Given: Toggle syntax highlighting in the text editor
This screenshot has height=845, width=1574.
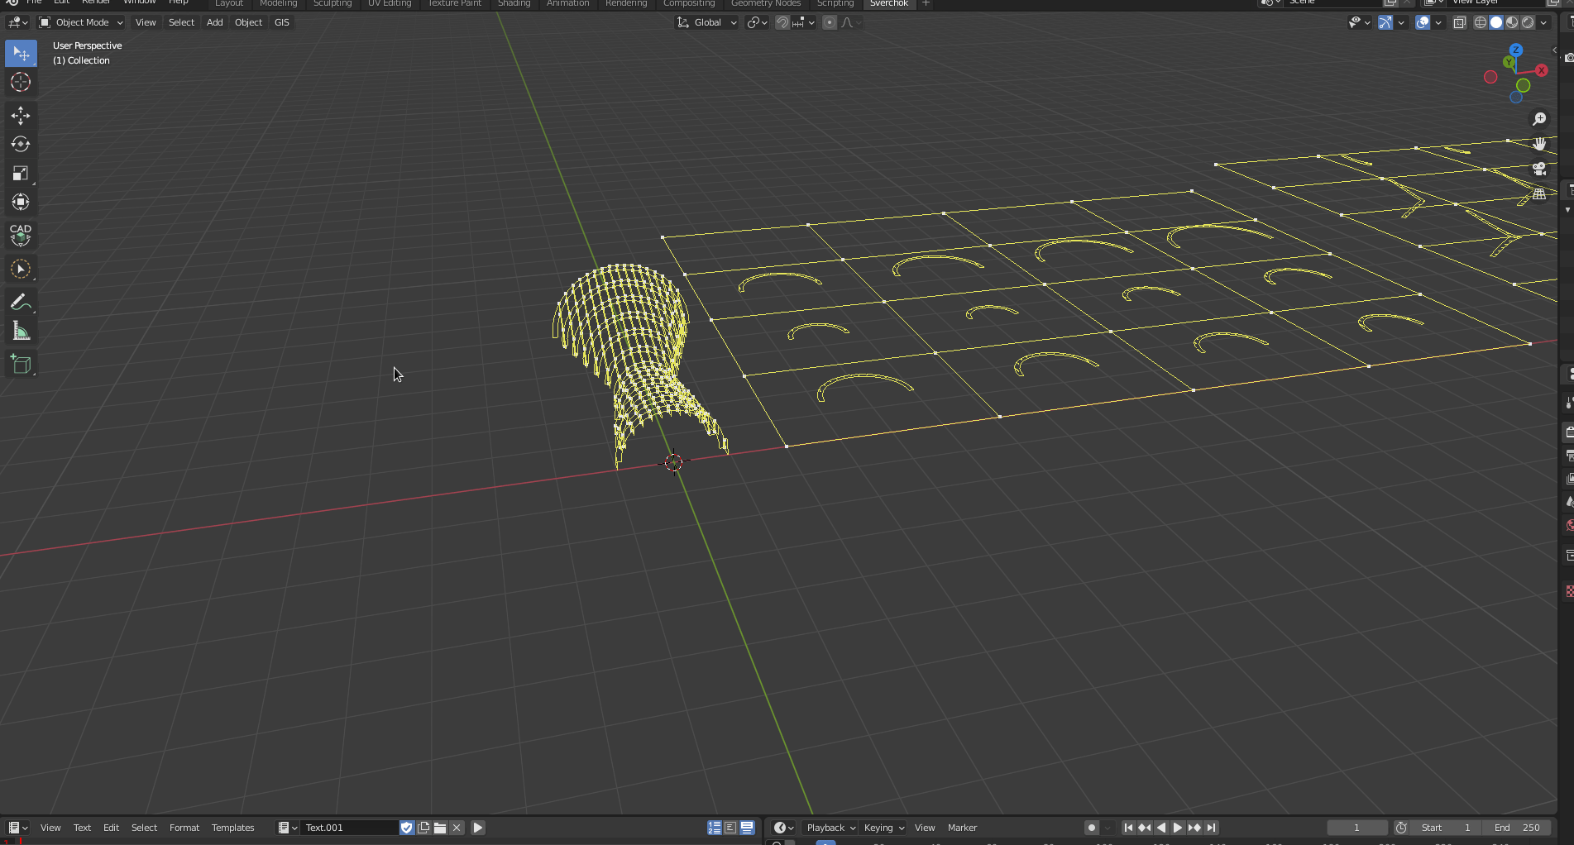Looking at the screenshot, I should (747, 828).
